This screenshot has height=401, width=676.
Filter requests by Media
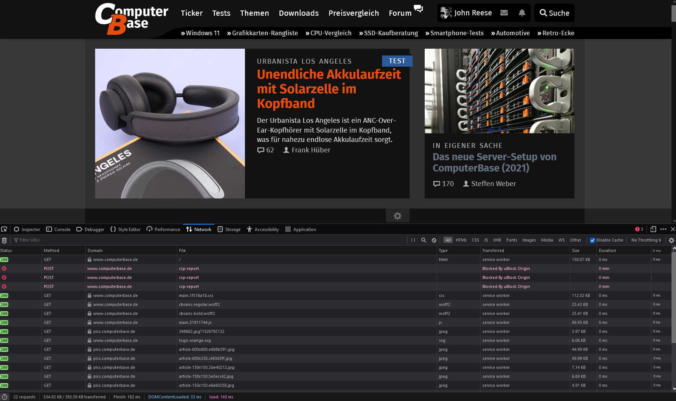coord(547,240)
